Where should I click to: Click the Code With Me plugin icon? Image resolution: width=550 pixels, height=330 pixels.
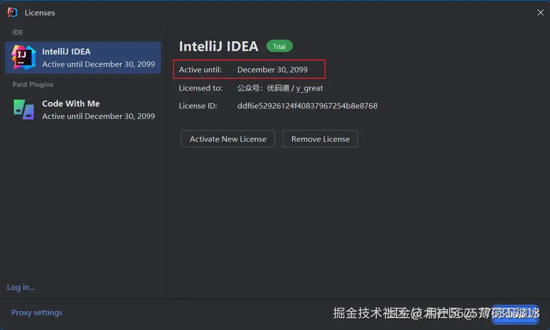pos(23,110)
